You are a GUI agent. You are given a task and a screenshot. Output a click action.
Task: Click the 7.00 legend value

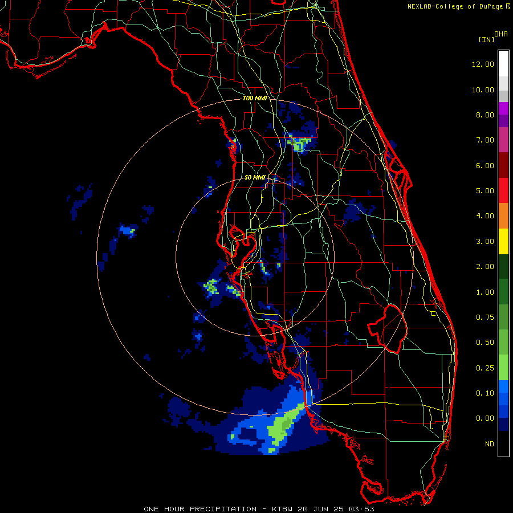coord(485,140)
